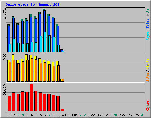Click day 29 on the x-axis

point(133,115)
